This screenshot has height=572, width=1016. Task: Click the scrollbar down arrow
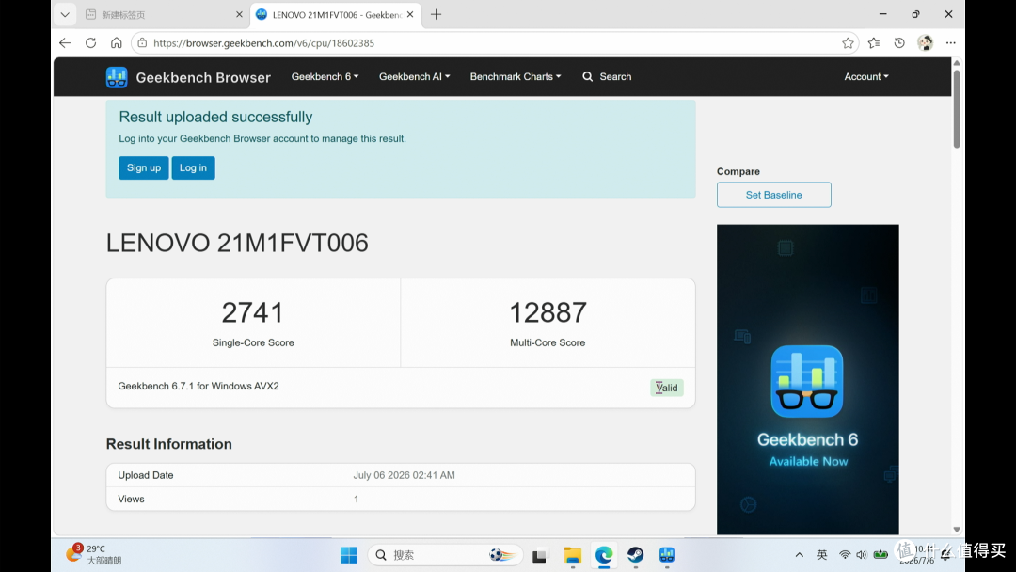click(957, 530)
